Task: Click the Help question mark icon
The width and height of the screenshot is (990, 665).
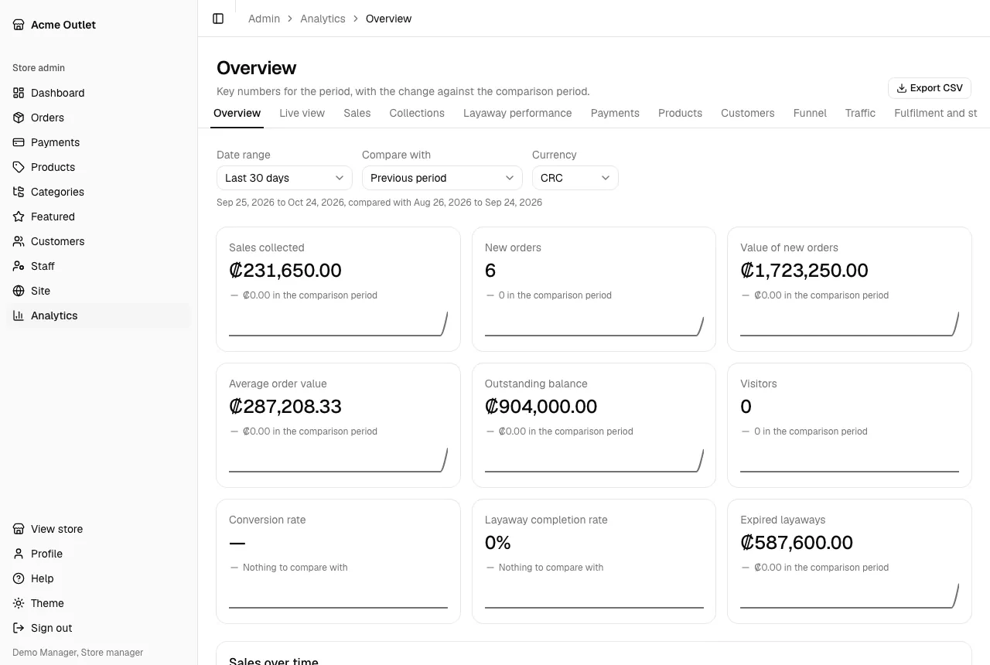Action: point(19,578)
